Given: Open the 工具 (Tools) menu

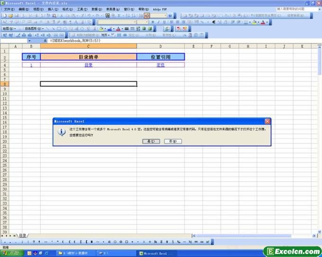Looking at the screenshot, I should 82,9.
